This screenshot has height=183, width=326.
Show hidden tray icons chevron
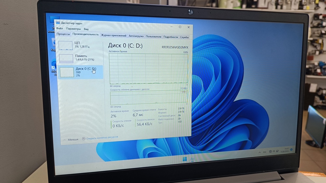[x=259, y=152]
